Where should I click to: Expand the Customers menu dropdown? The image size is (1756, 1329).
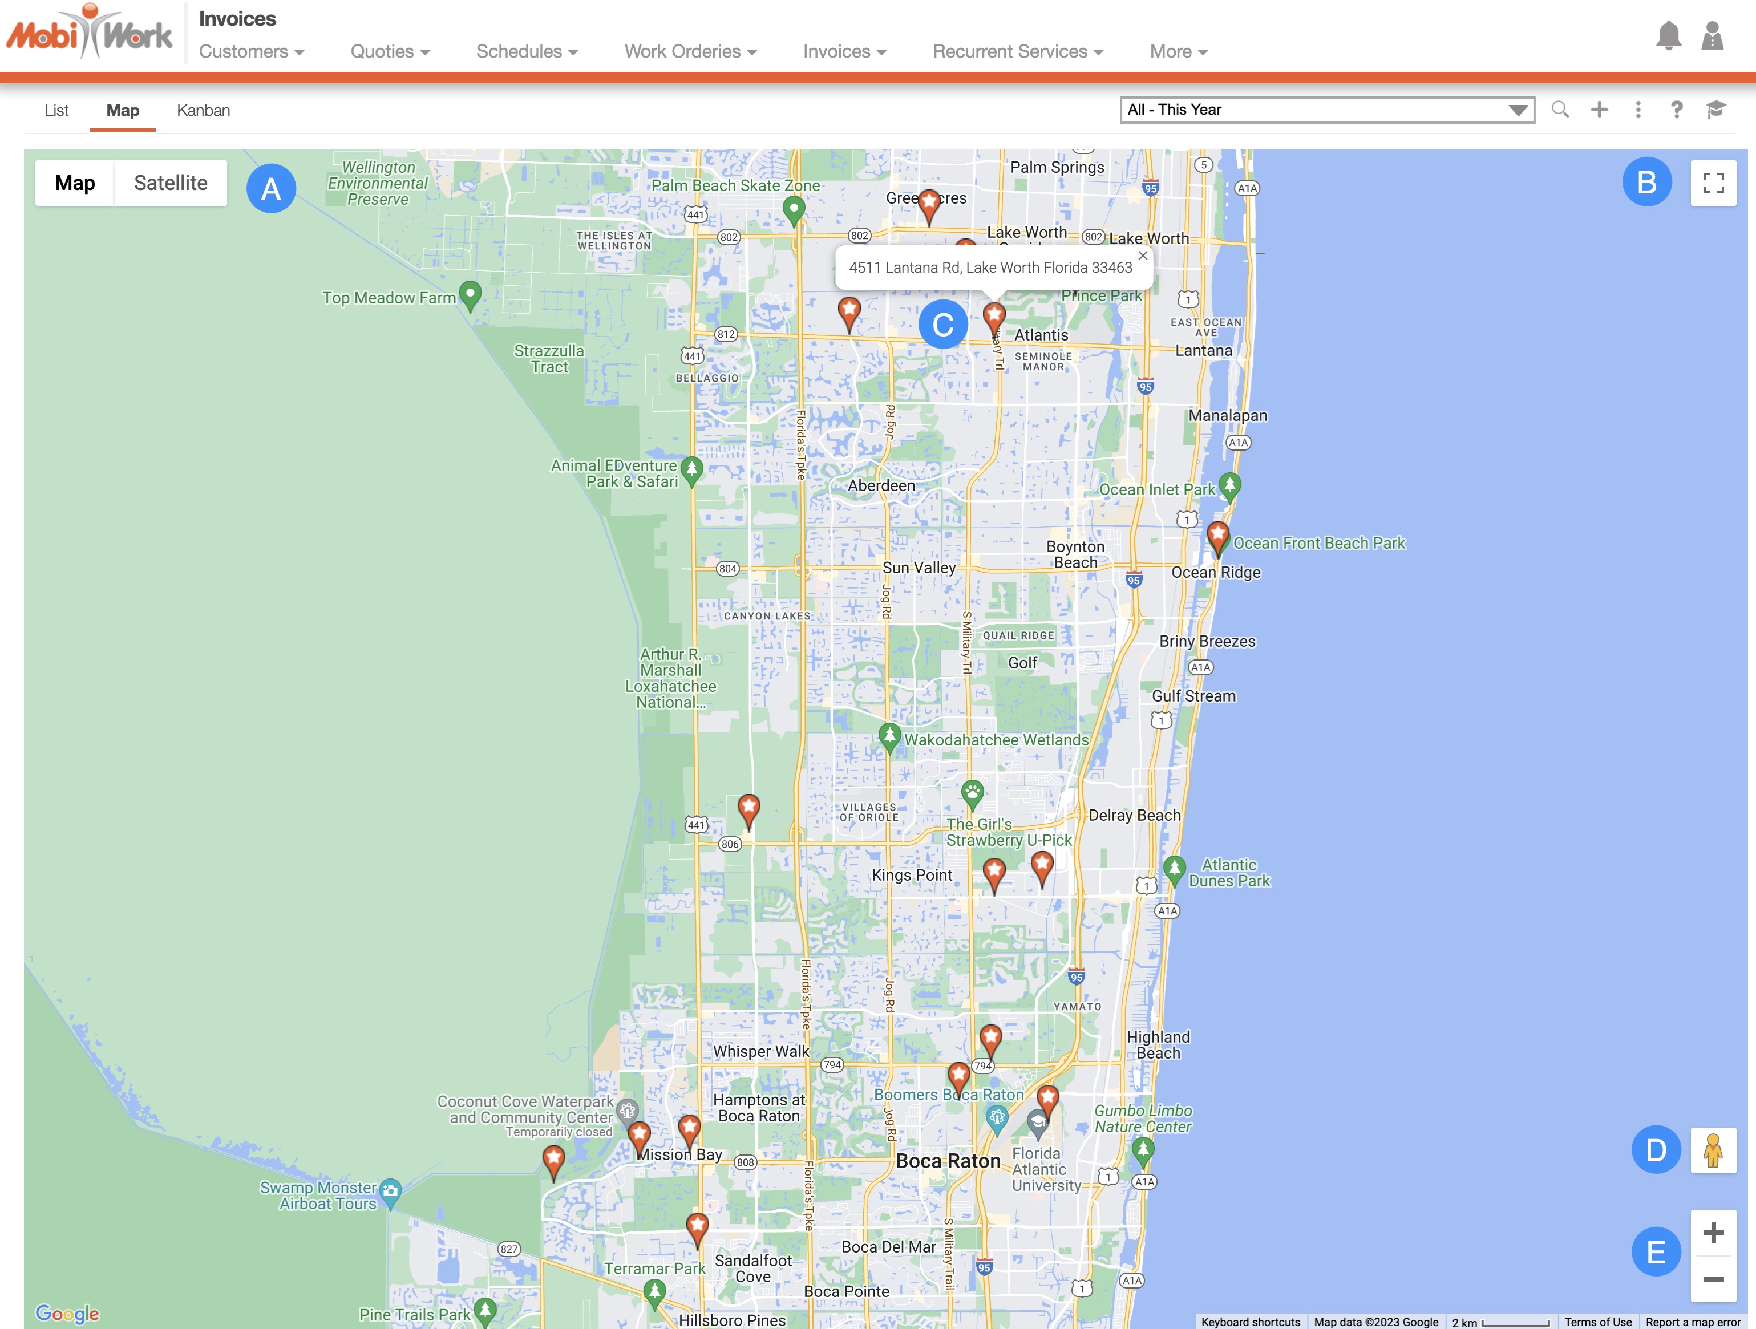point(251,51)
